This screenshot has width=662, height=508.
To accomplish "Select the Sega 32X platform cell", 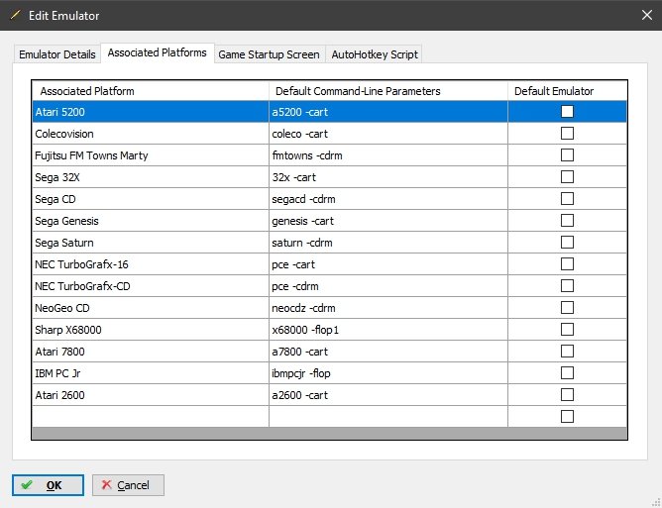I will 151,177.
